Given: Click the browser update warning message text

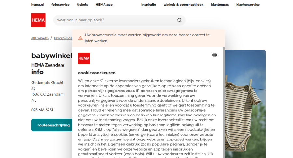Looking at the screenshot, I should 147,38.
